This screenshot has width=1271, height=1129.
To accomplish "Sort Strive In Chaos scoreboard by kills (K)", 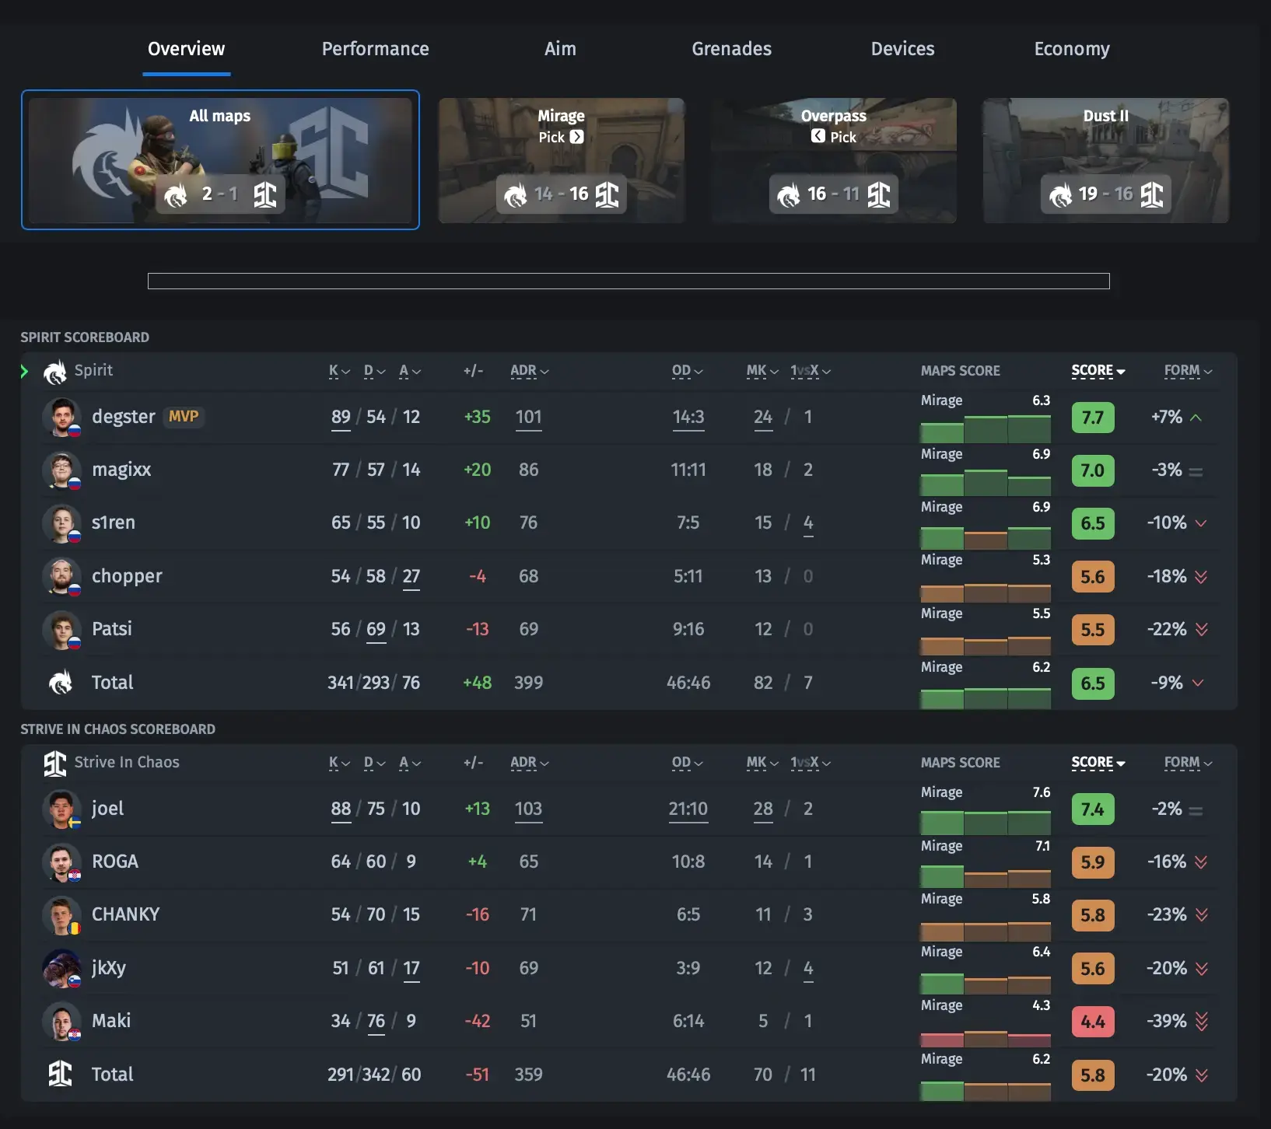I will (x=339, y=763).
